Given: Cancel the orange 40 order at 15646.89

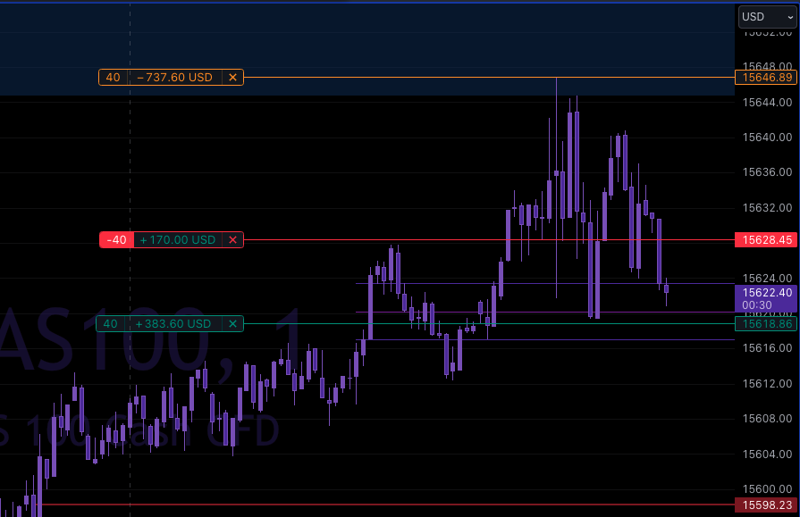Looking at the screenshot, I should (232, 78).
